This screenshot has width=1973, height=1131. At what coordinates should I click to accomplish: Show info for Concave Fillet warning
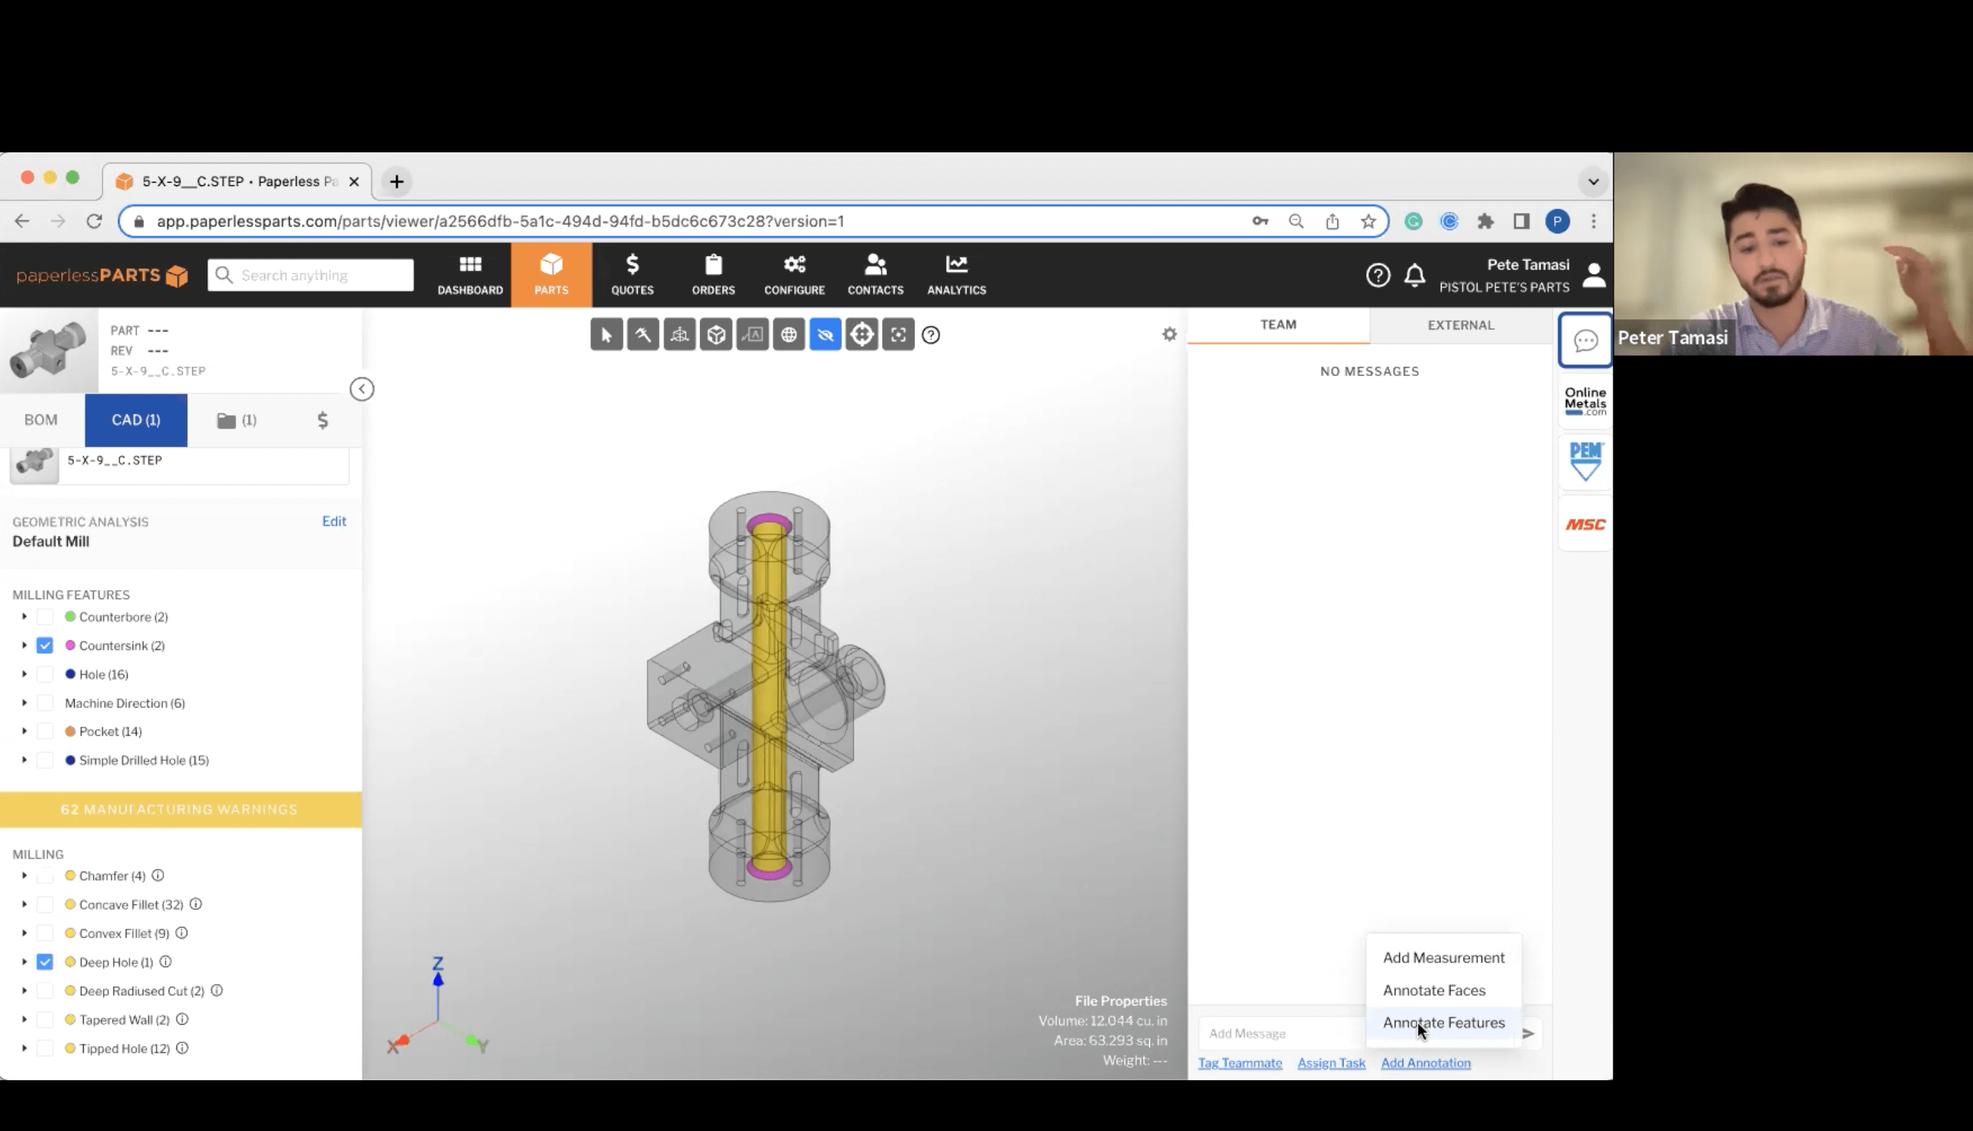pyautogui.click(x=196, y=904)
